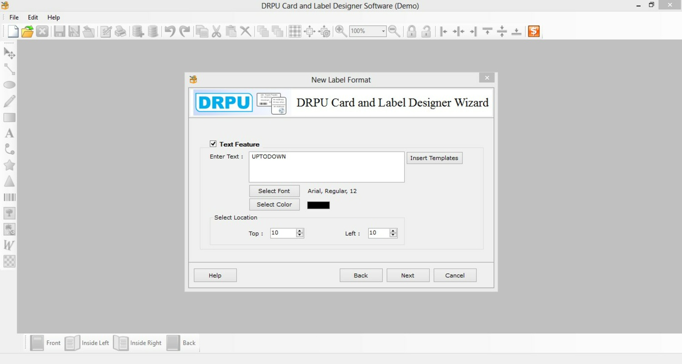
Task: Click the orange dollar sign icon
Action: [534, 31]
